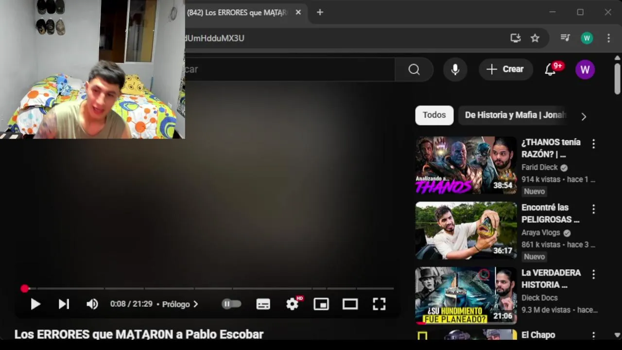Toggle subtitles closed captions button
This screenshot has width=622, height=350.
click(x=263, y=304)
